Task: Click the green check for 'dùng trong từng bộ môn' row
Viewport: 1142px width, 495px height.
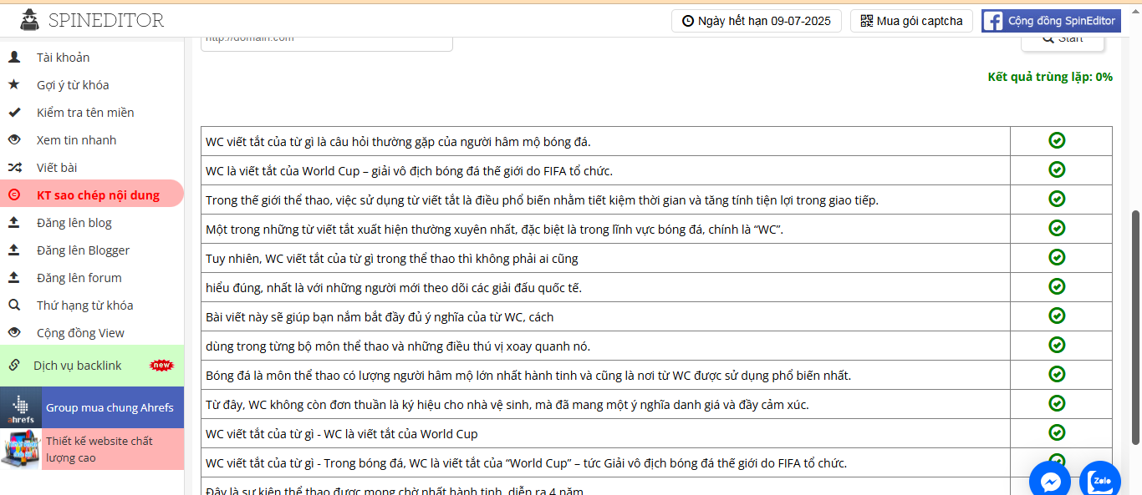Action: click(1057, 345)
